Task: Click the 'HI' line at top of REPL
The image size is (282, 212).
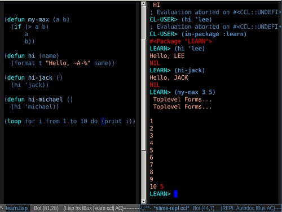Action: [156, 5]
